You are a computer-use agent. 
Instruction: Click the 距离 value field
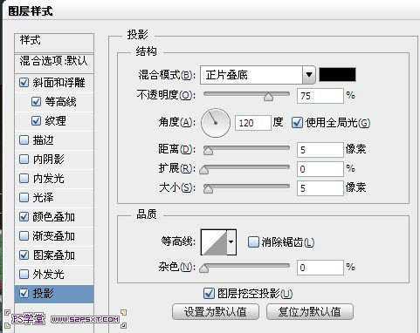pyautogui.click(x=320, y=150)
